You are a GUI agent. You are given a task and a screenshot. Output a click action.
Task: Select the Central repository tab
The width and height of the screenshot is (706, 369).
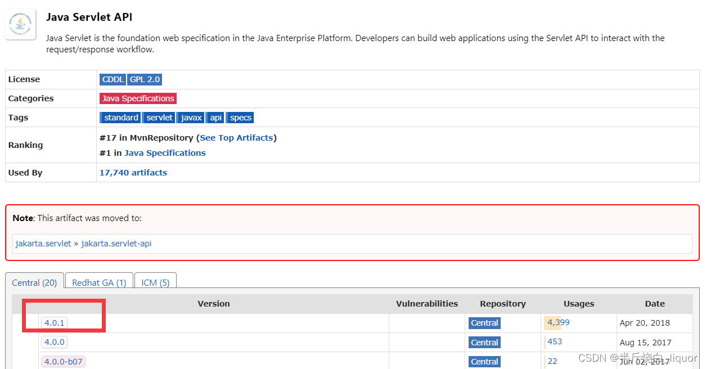34,282
